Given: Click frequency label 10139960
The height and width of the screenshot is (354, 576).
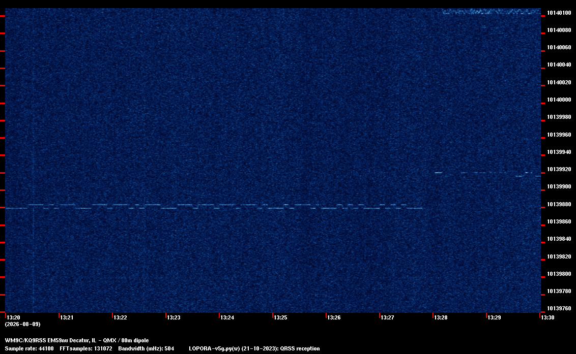Looking at the screenshot, I should tap(559, 135).
